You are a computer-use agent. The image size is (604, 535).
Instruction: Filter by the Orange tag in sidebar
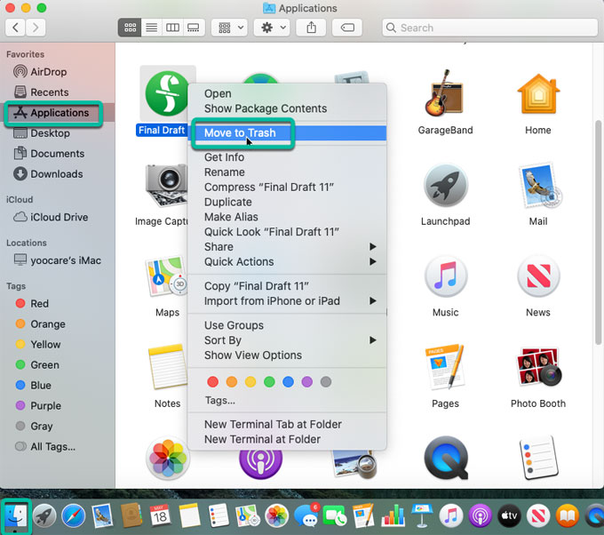click(x=58, y=323)
